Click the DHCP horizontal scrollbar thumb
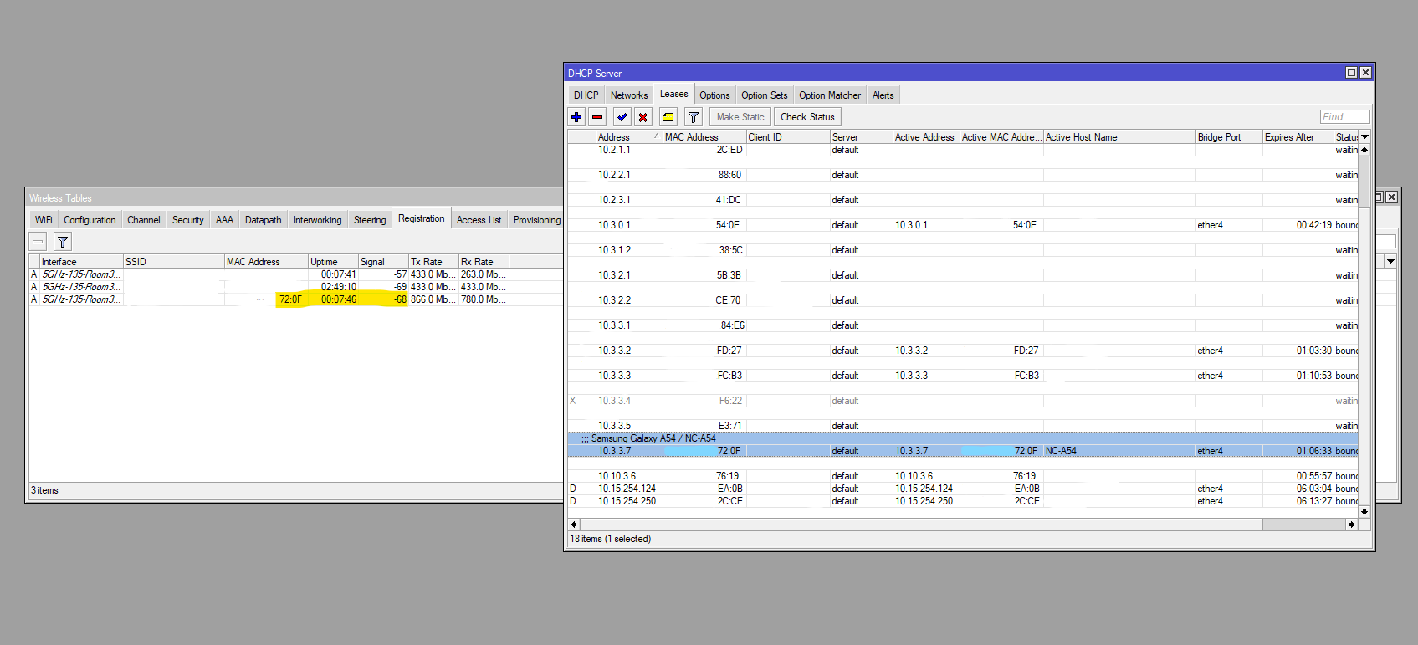This screenshot has width=1418, height=645. point(1303,525)
